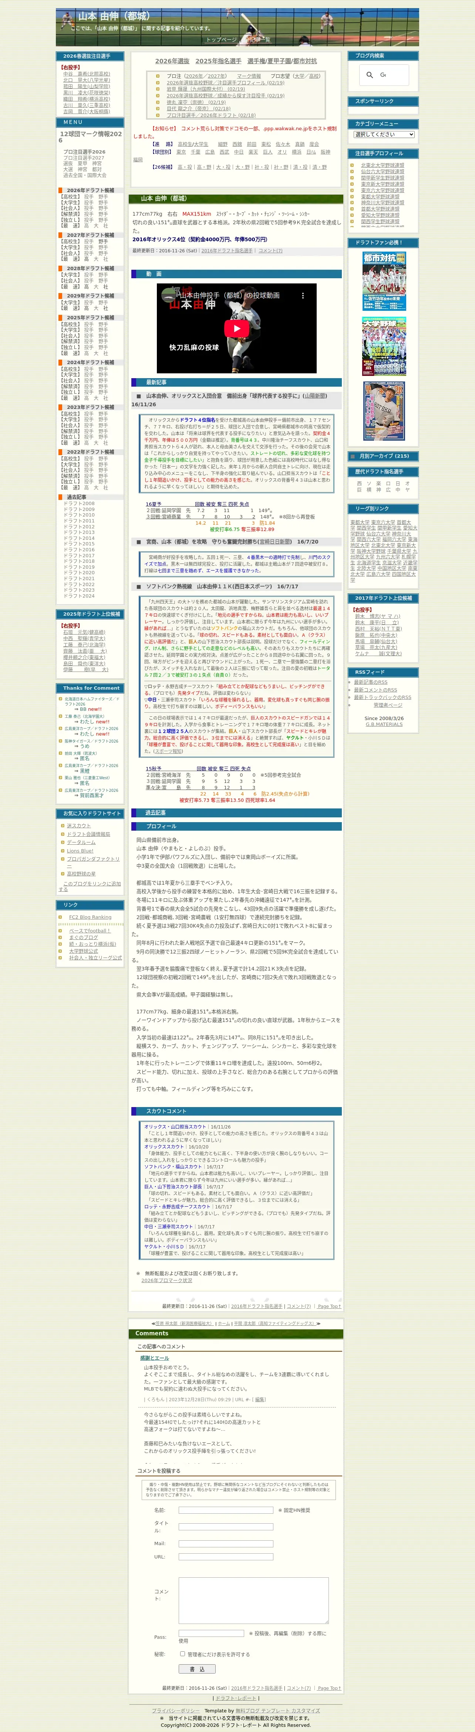Image resolution: width=475 pixels, height=1732 pixels.
Task: Open the 中谷 嘉希(北照高校) player link
Action: tap(87, 74)
